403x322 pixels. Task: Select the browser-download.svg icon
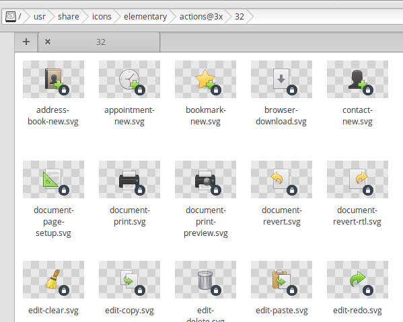281,79
